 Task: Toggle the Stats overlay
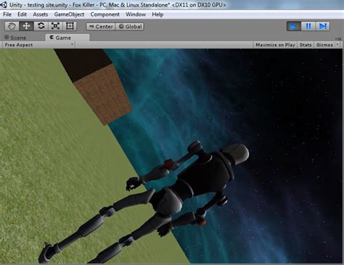[306, 45]
